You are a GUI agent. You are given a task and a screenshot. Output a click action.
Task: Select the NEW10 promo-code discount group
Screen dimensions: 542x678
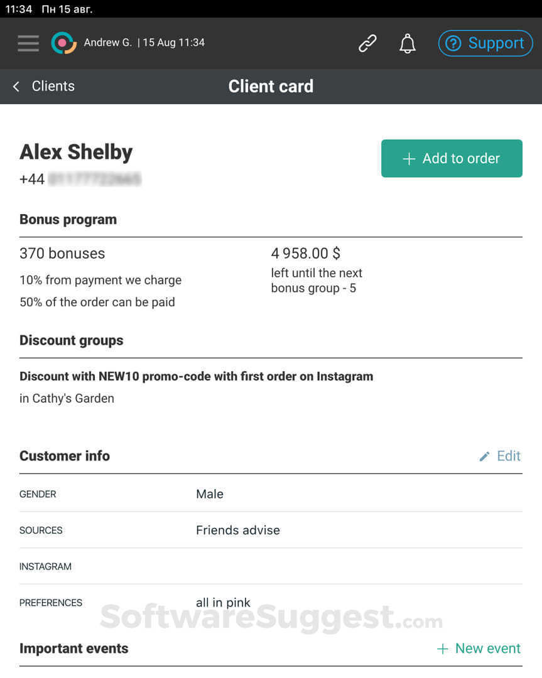(196, 377)
